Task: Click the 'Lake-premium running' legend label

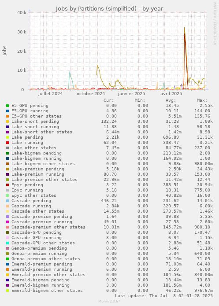Action: (x=38, y=174)
